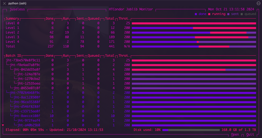Select batch jht-d546f8288f

(x=27, y=107)
